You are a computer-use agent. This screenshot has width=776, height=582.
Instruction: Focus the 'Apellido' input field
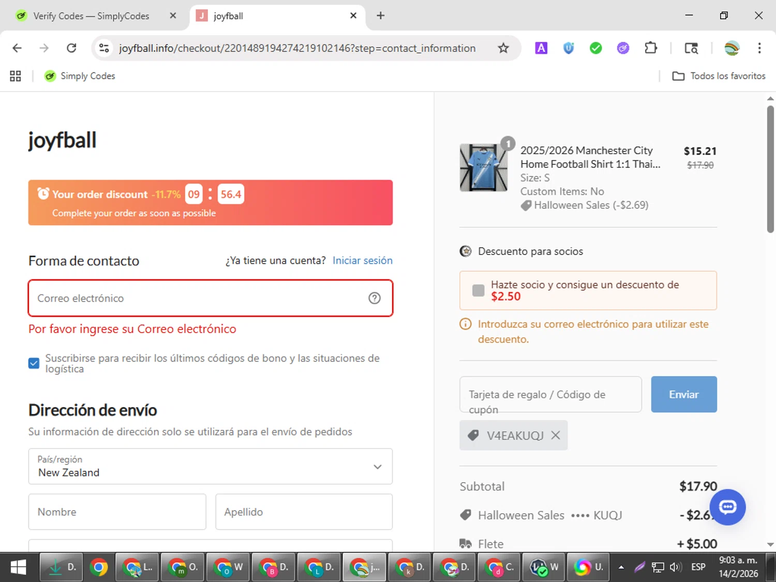(x=304, y=512)
